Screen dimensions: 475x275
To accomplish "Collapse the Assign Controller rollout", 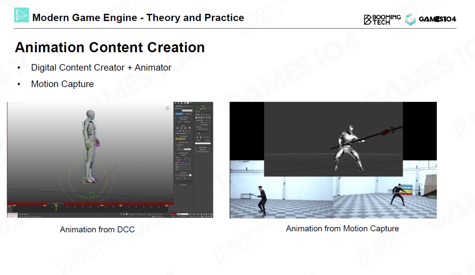I will click(x=183, y=117).
